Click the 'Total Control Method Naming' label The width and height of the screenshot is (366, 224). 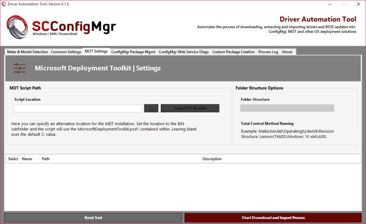coord(267,124)
